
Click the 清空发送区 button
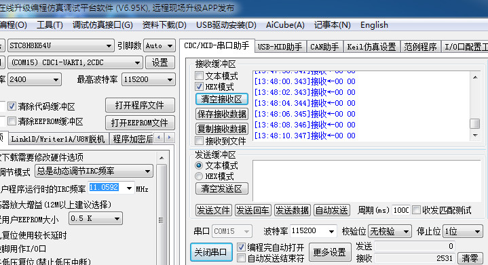pos(222,188)
